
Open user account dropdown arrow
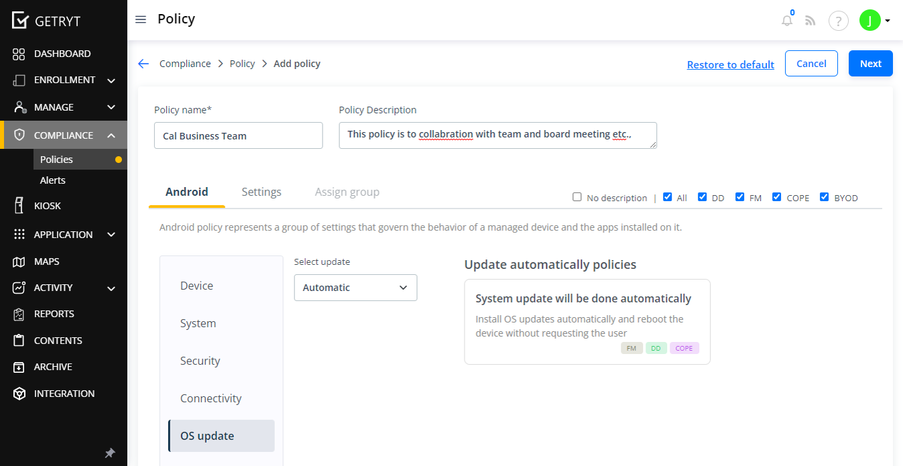click(888, 21)
